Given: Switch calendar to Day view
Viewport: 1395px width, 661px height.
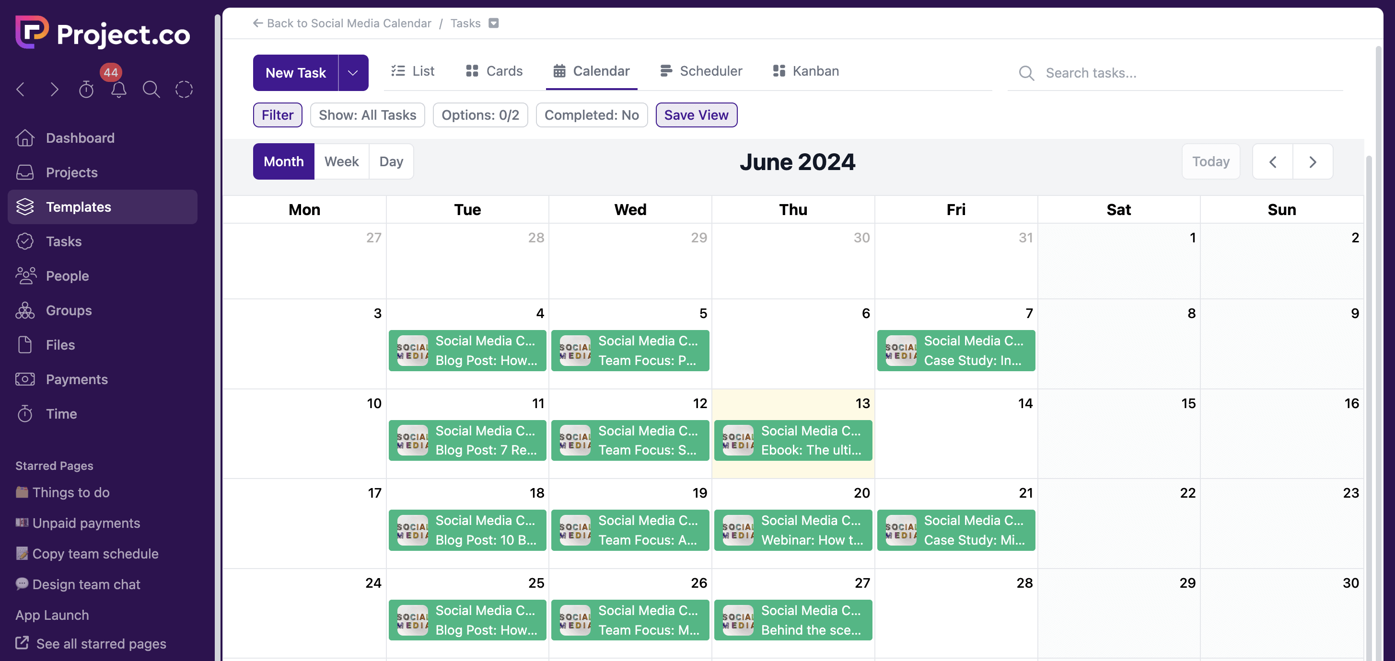Looking at the screenshot, I should (391, 161).
